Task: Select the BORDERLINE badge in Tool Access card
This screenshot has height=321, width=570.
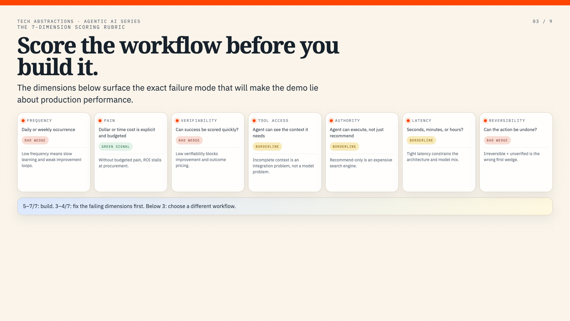Action: click(x=267, y=147)
